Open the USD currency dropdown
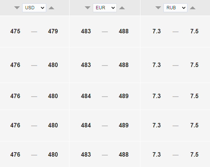The image size is (210, 167). 34,8
